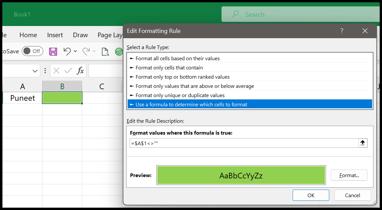The image size is (382, 210).
Task: Open the Home ribbon tab
Action: pos(28,35)
